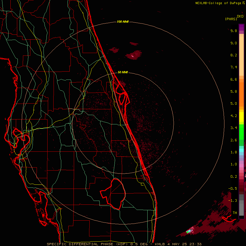Click the 100 NMI range ring label

pyautogui.click(x=123, y=22)
